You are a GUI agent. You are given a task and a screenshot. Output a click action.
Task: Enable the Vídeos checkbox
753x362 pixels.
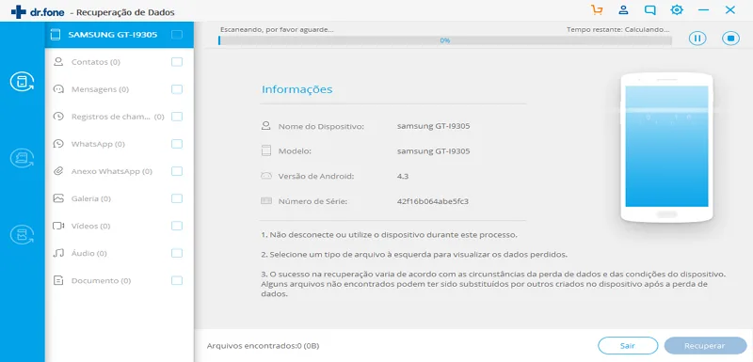177,226
